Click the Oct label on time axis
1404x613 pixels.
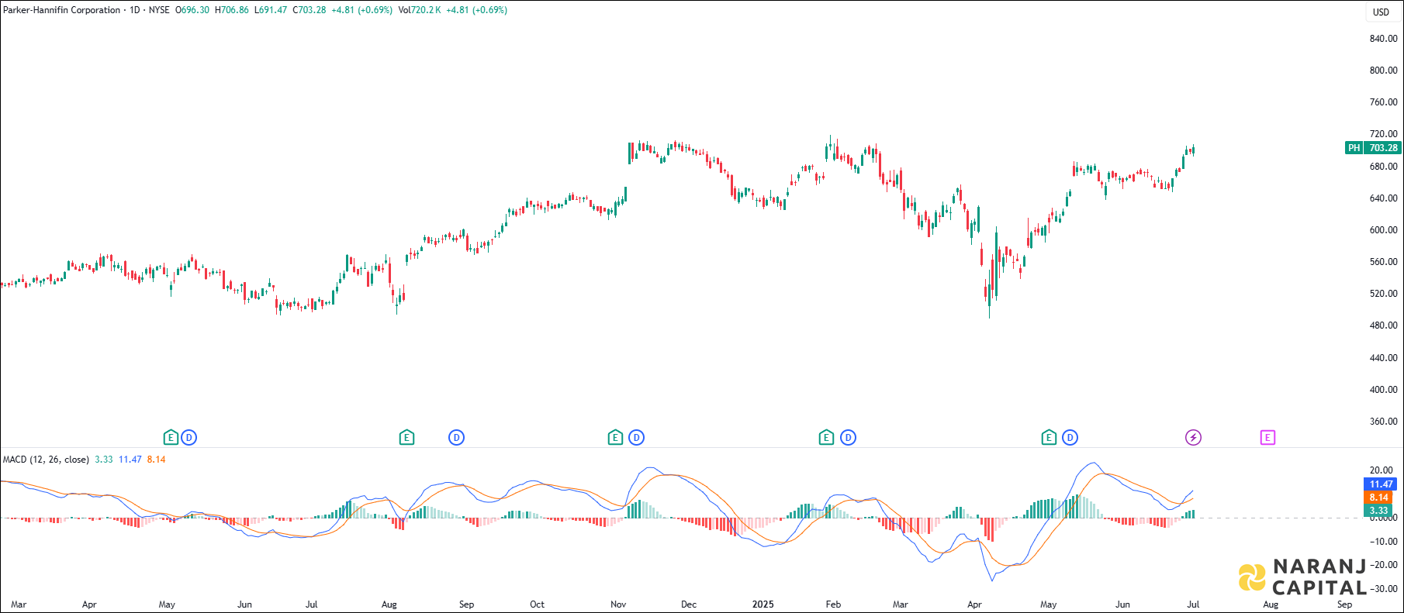[x=537, y=604]
